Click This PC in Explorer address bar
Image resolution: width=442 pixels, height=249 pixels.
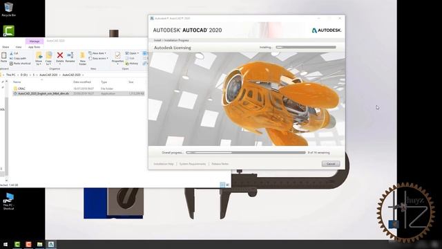click(x=11, y=75)
